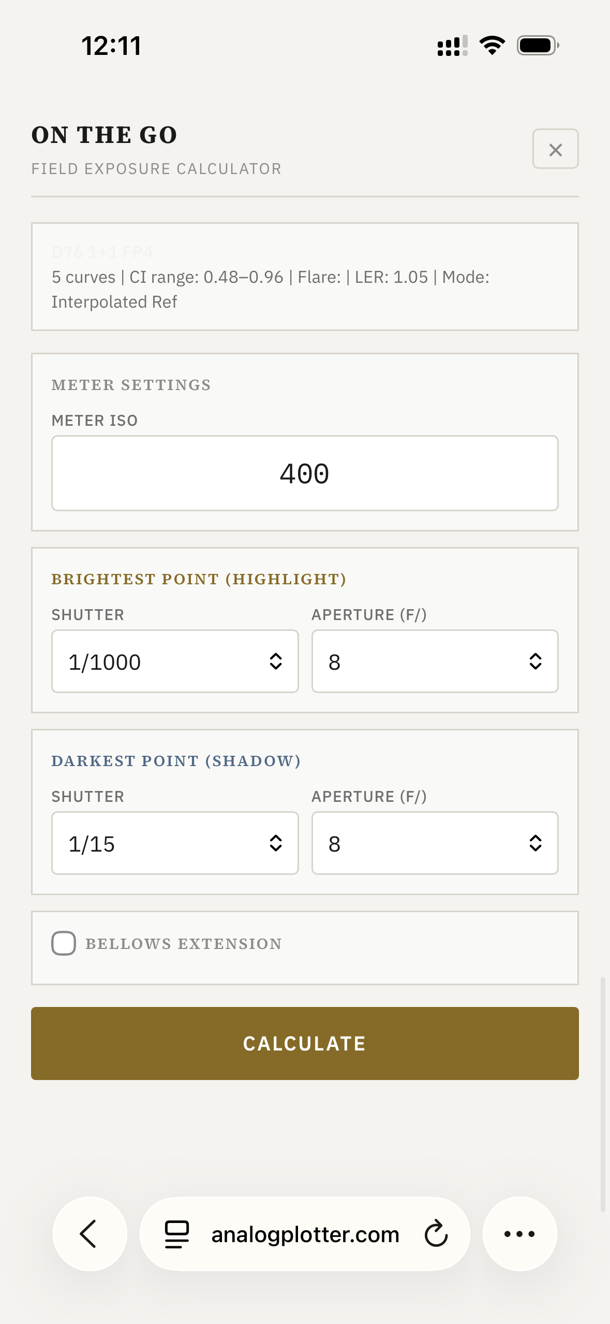
Task: Tap the Bellows Extension label text
Action: (184, 944)
